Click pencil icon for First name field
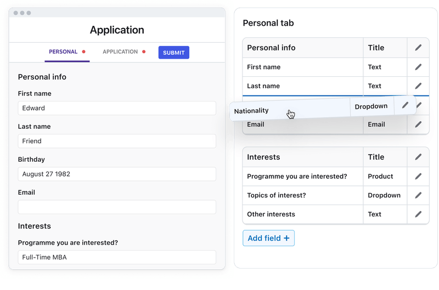The height and width of the screenshot is (290, 439). point(418,67)
